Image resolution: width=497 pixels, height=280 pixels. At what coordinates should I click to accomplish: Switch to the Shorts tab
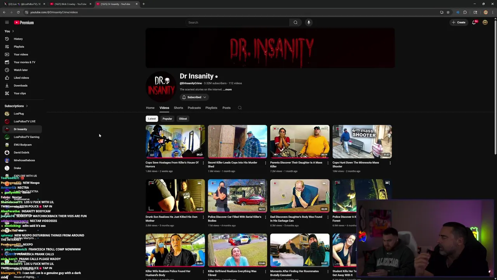pyautogui.click(x=178, y=108)
